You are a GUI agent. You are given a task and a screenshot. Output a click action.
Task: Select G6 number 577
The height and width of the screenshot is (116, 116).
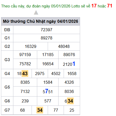(x=48, y=101)
